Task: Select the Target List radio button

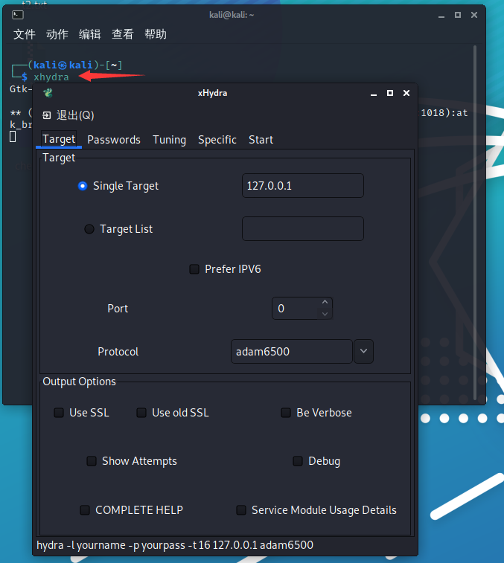Action: (x=89, y=229)
